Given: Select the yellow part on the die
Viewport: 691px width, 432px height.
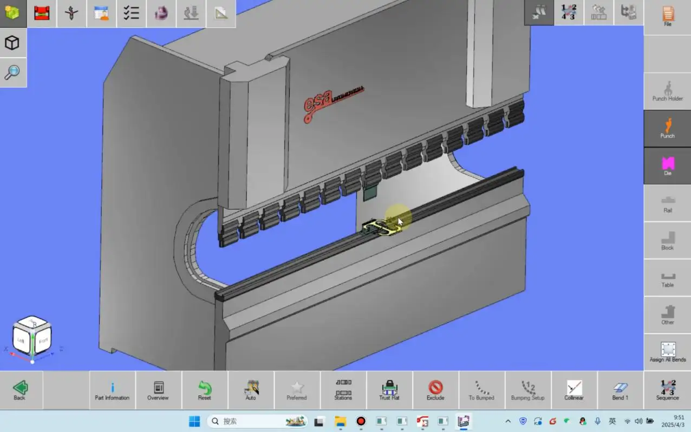Looking at the screenshot, I should click(382, 228).
